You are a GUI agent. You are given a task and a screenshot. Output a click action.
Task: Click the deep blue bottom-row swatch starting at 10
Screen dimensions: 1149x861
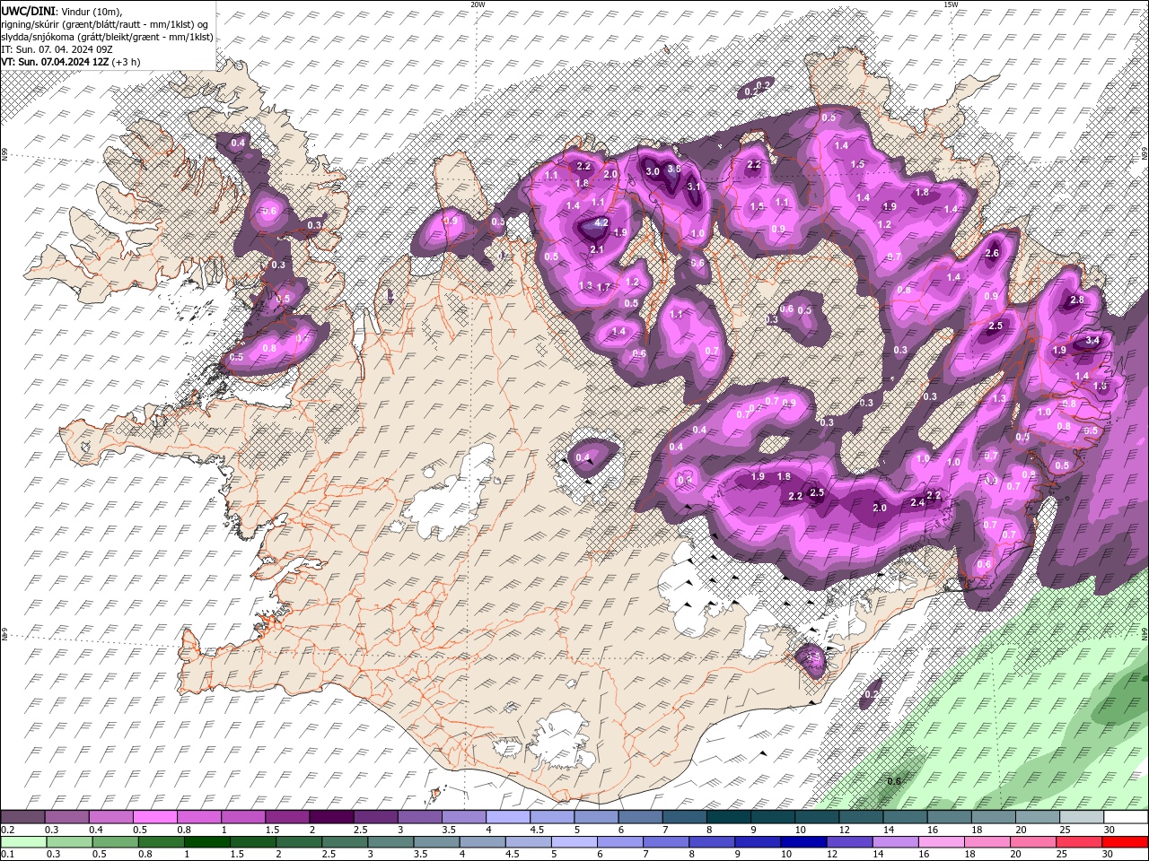(803, 842)
